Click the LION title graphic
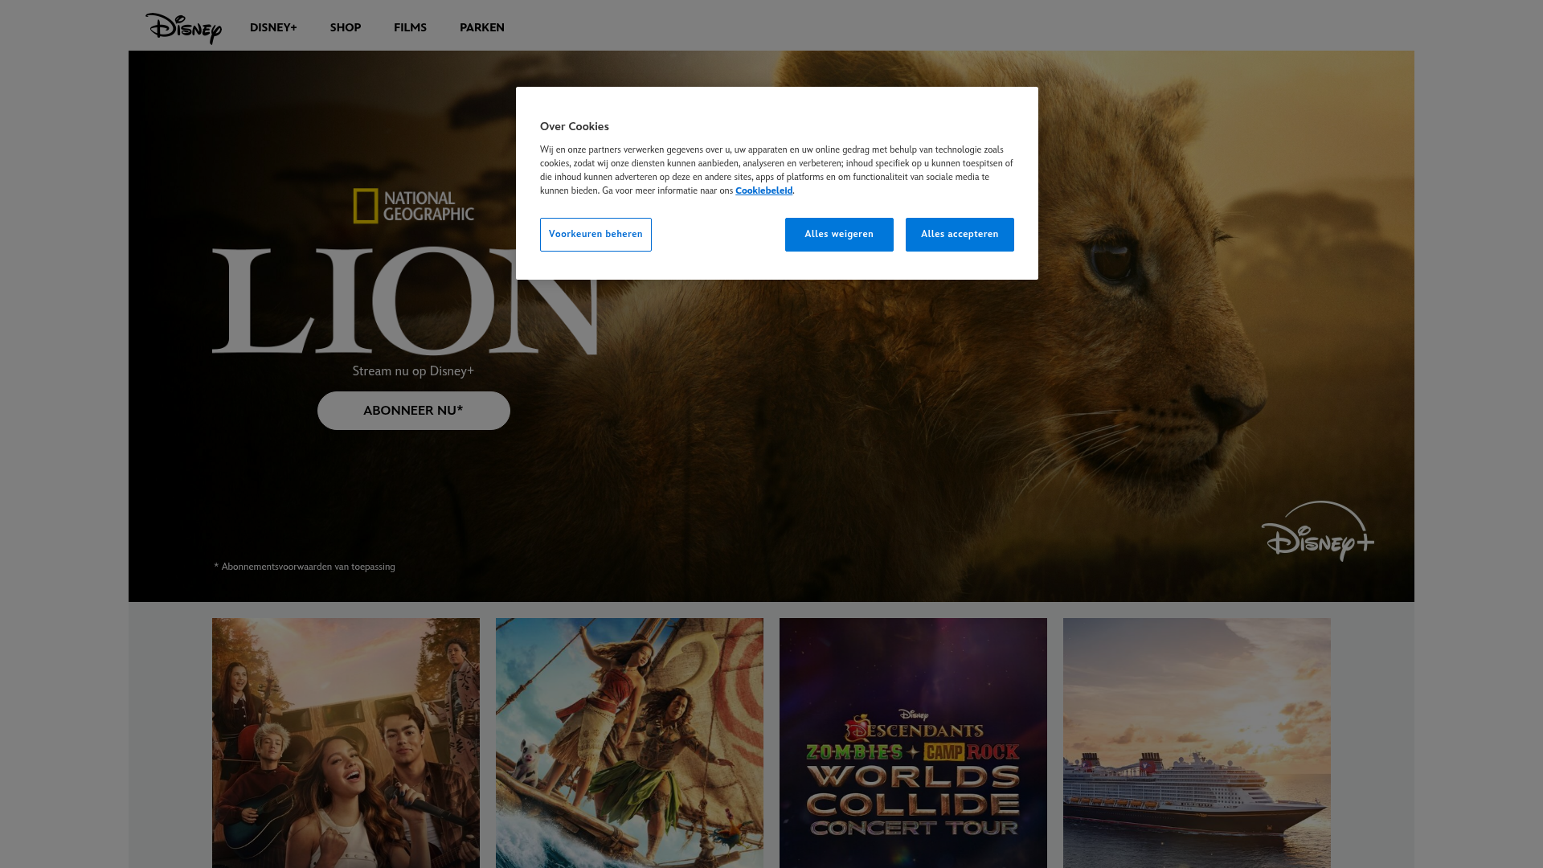The width and height of the screenshot is (1543, 868). click(x=404, y=301)
